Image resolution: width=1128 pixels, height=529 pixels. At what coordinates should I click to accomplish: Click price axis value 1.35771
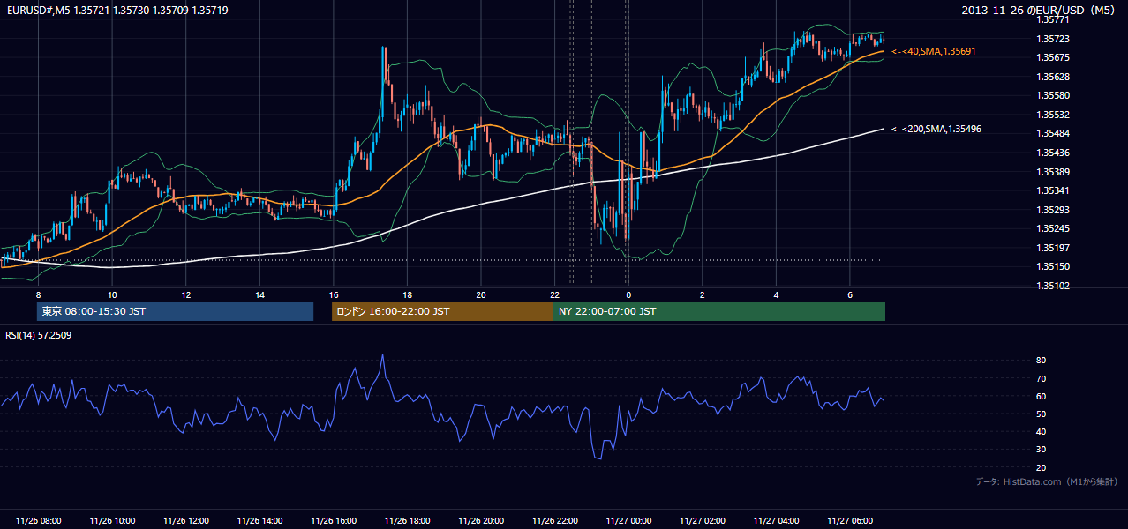click(x=1051, y=19)
